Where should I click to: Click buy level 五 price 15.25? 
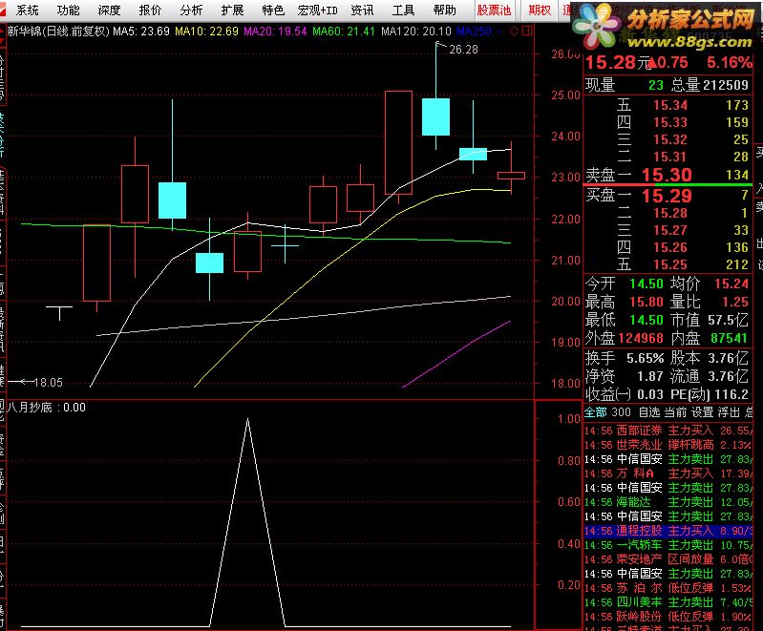click(670, 264)
